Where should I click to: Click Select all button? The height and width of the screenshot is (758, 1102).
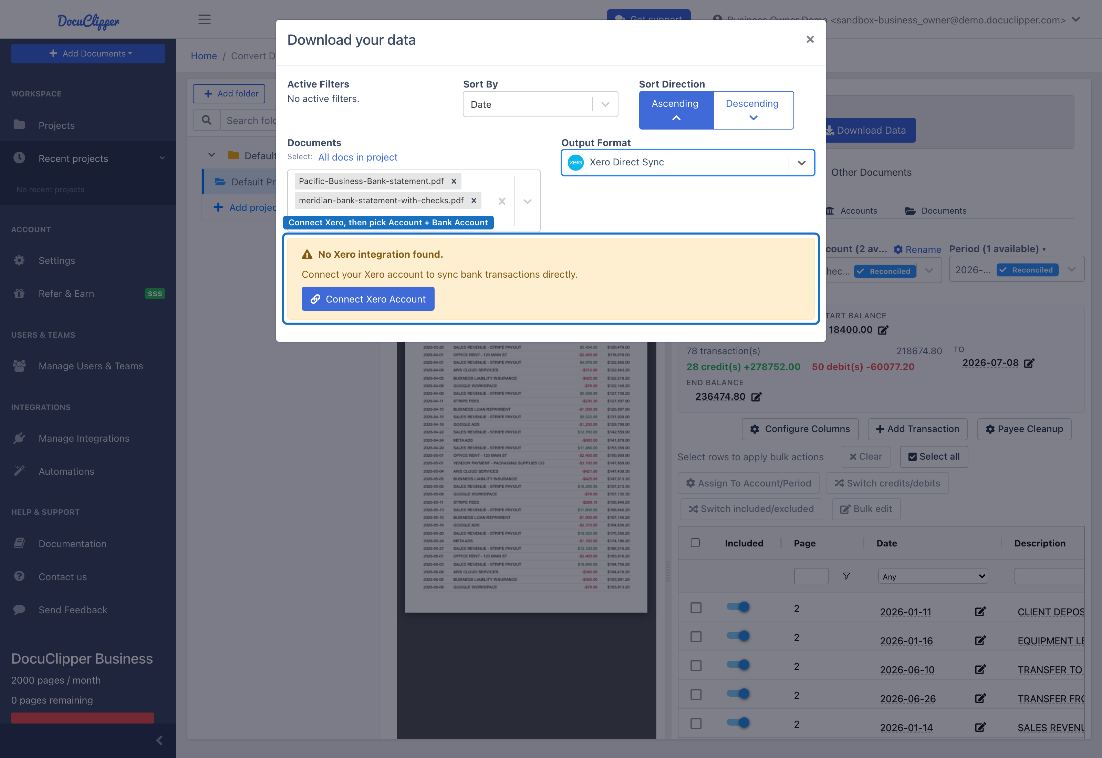click(934, 457)
